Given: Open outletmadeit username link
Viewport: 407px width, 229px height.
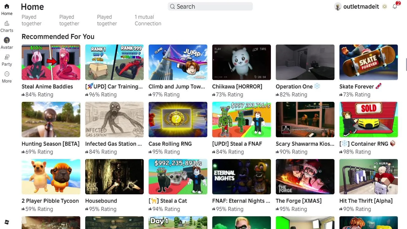Looking at the screenshot, I should pos(361,7).
